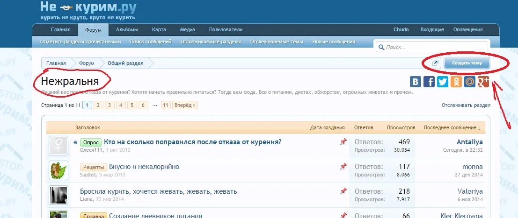Click Поиск сообщений link
The width and height of the screenshot is (518, 218).
(151, 42)
